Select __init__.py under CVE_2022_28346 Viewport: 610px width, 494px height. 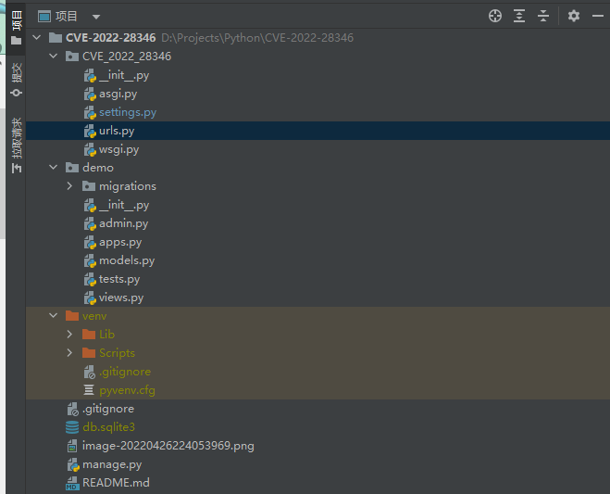(124, 75)
